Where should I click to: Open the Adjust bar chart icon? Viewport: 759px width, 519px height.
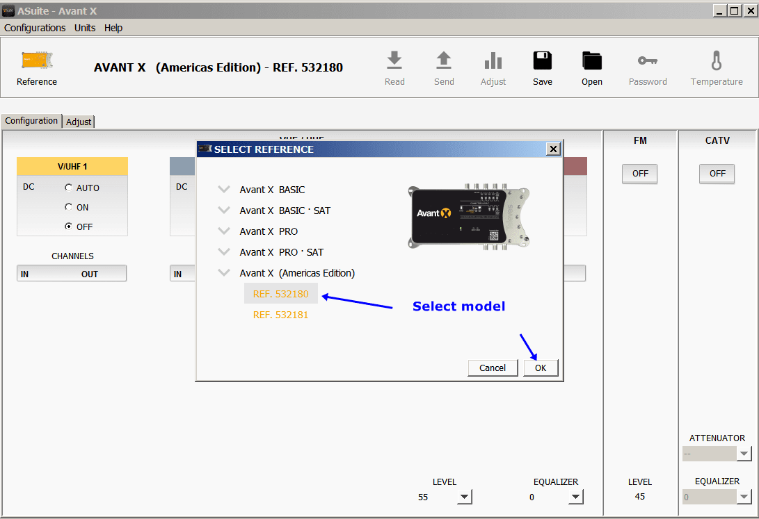tap(493, 60)
